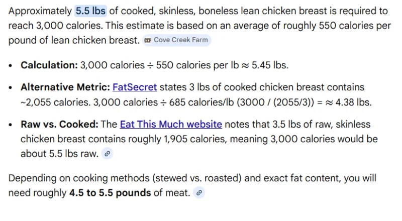This screenshot has height=221, width=402.
Task: Click the bold "Alternative Metric:" label
Action: click(x=65, y=87)
